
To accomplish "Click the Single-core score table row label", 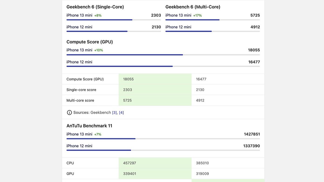I will 81,90.
